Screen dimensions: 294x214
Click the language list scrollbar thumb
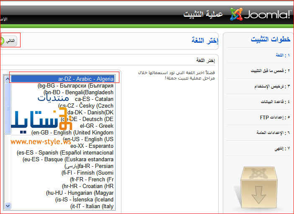coord(8,108)
